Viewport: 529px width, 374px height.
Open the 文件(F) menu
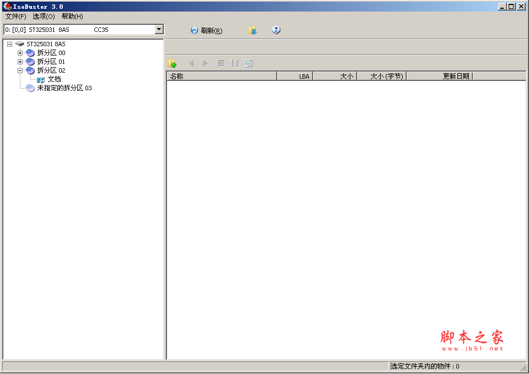[15, 16]
